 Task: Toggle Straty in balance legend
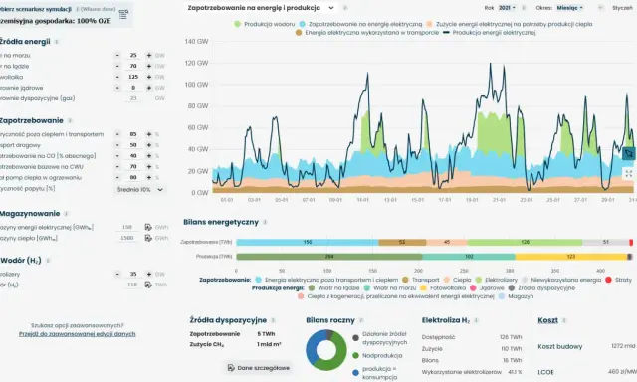[x=618, y=280]
